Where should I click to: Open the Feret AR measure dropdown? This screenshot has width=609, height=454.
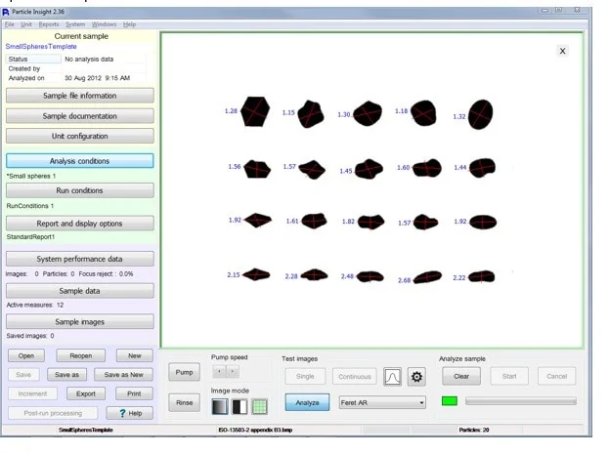click(x=382, y=402)
